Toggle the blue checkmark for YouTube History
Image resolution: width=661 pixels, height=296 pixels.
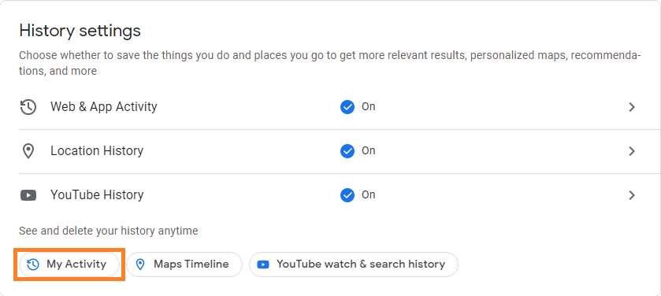pyautogui.click(x=347, y=195)
